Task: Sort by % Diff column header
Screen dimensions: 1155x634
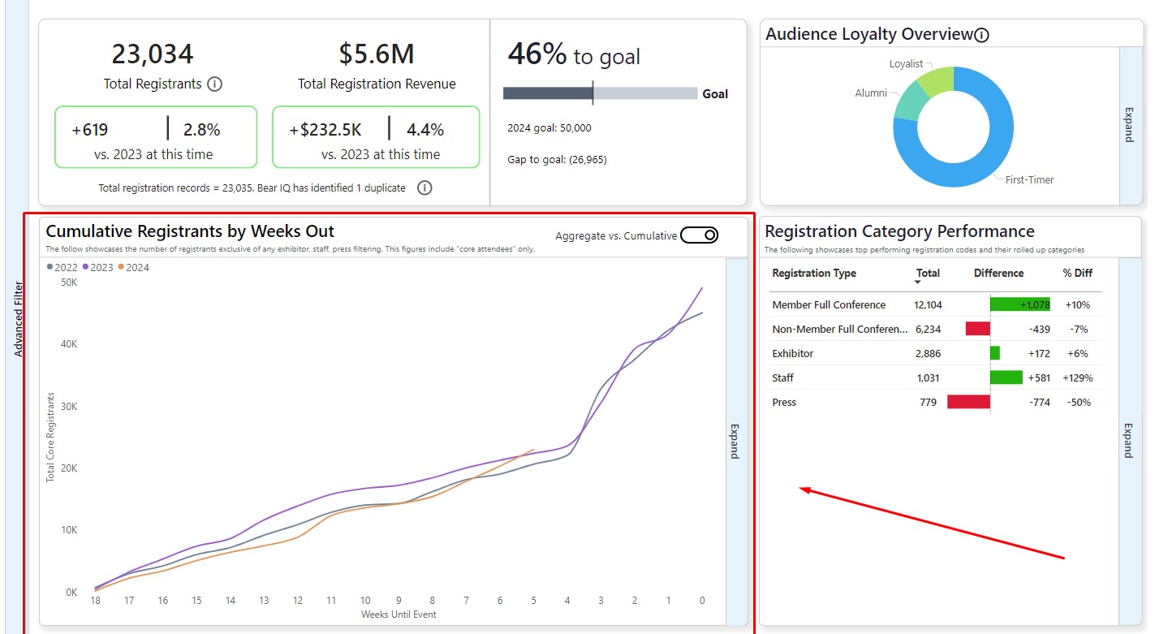Action: pyautogui.click(x=1077, y=273)
